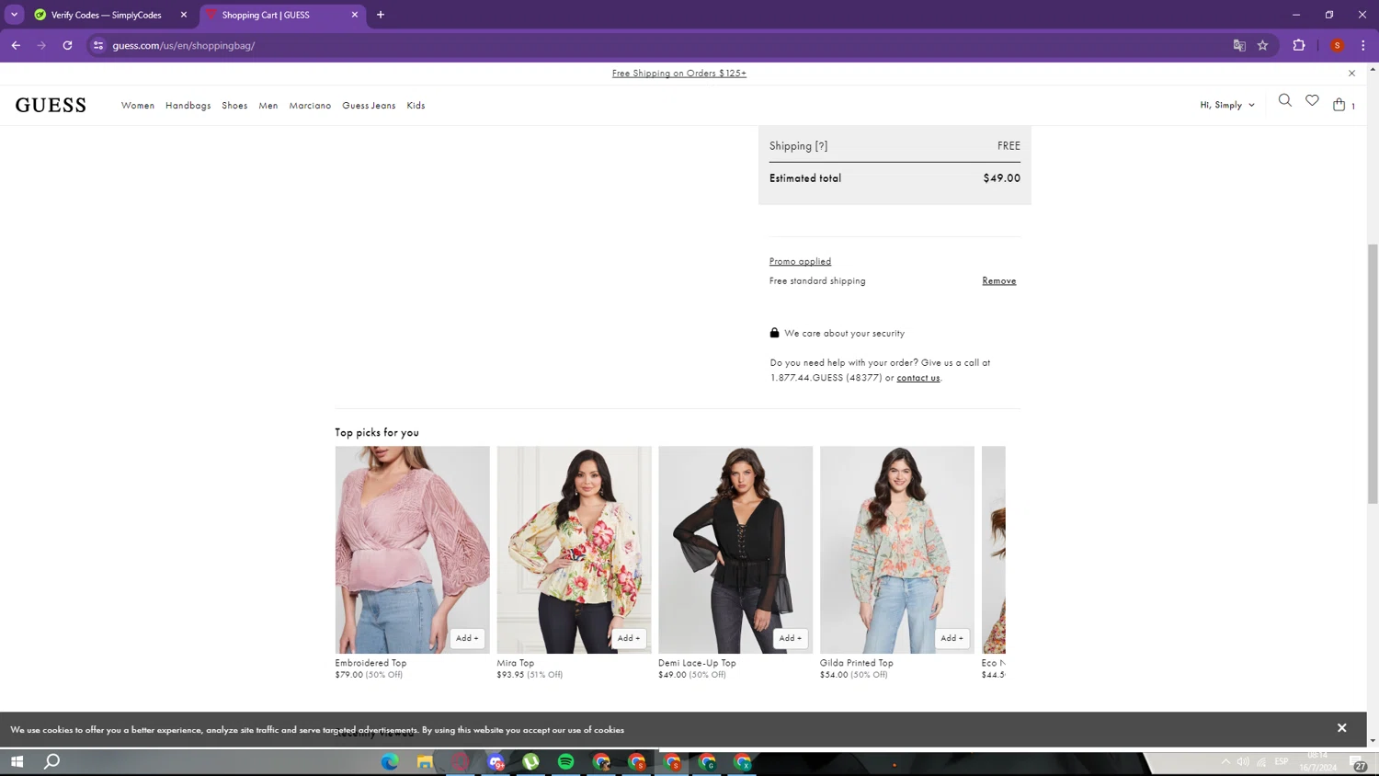1379x776 pixels.
Task: Open the Windows notification center
Action: [1357, 762]
